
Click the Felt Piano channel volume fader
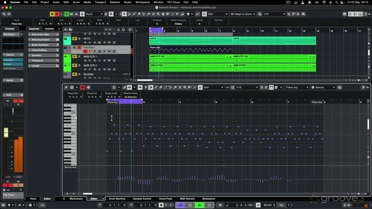tap(6, 132)
